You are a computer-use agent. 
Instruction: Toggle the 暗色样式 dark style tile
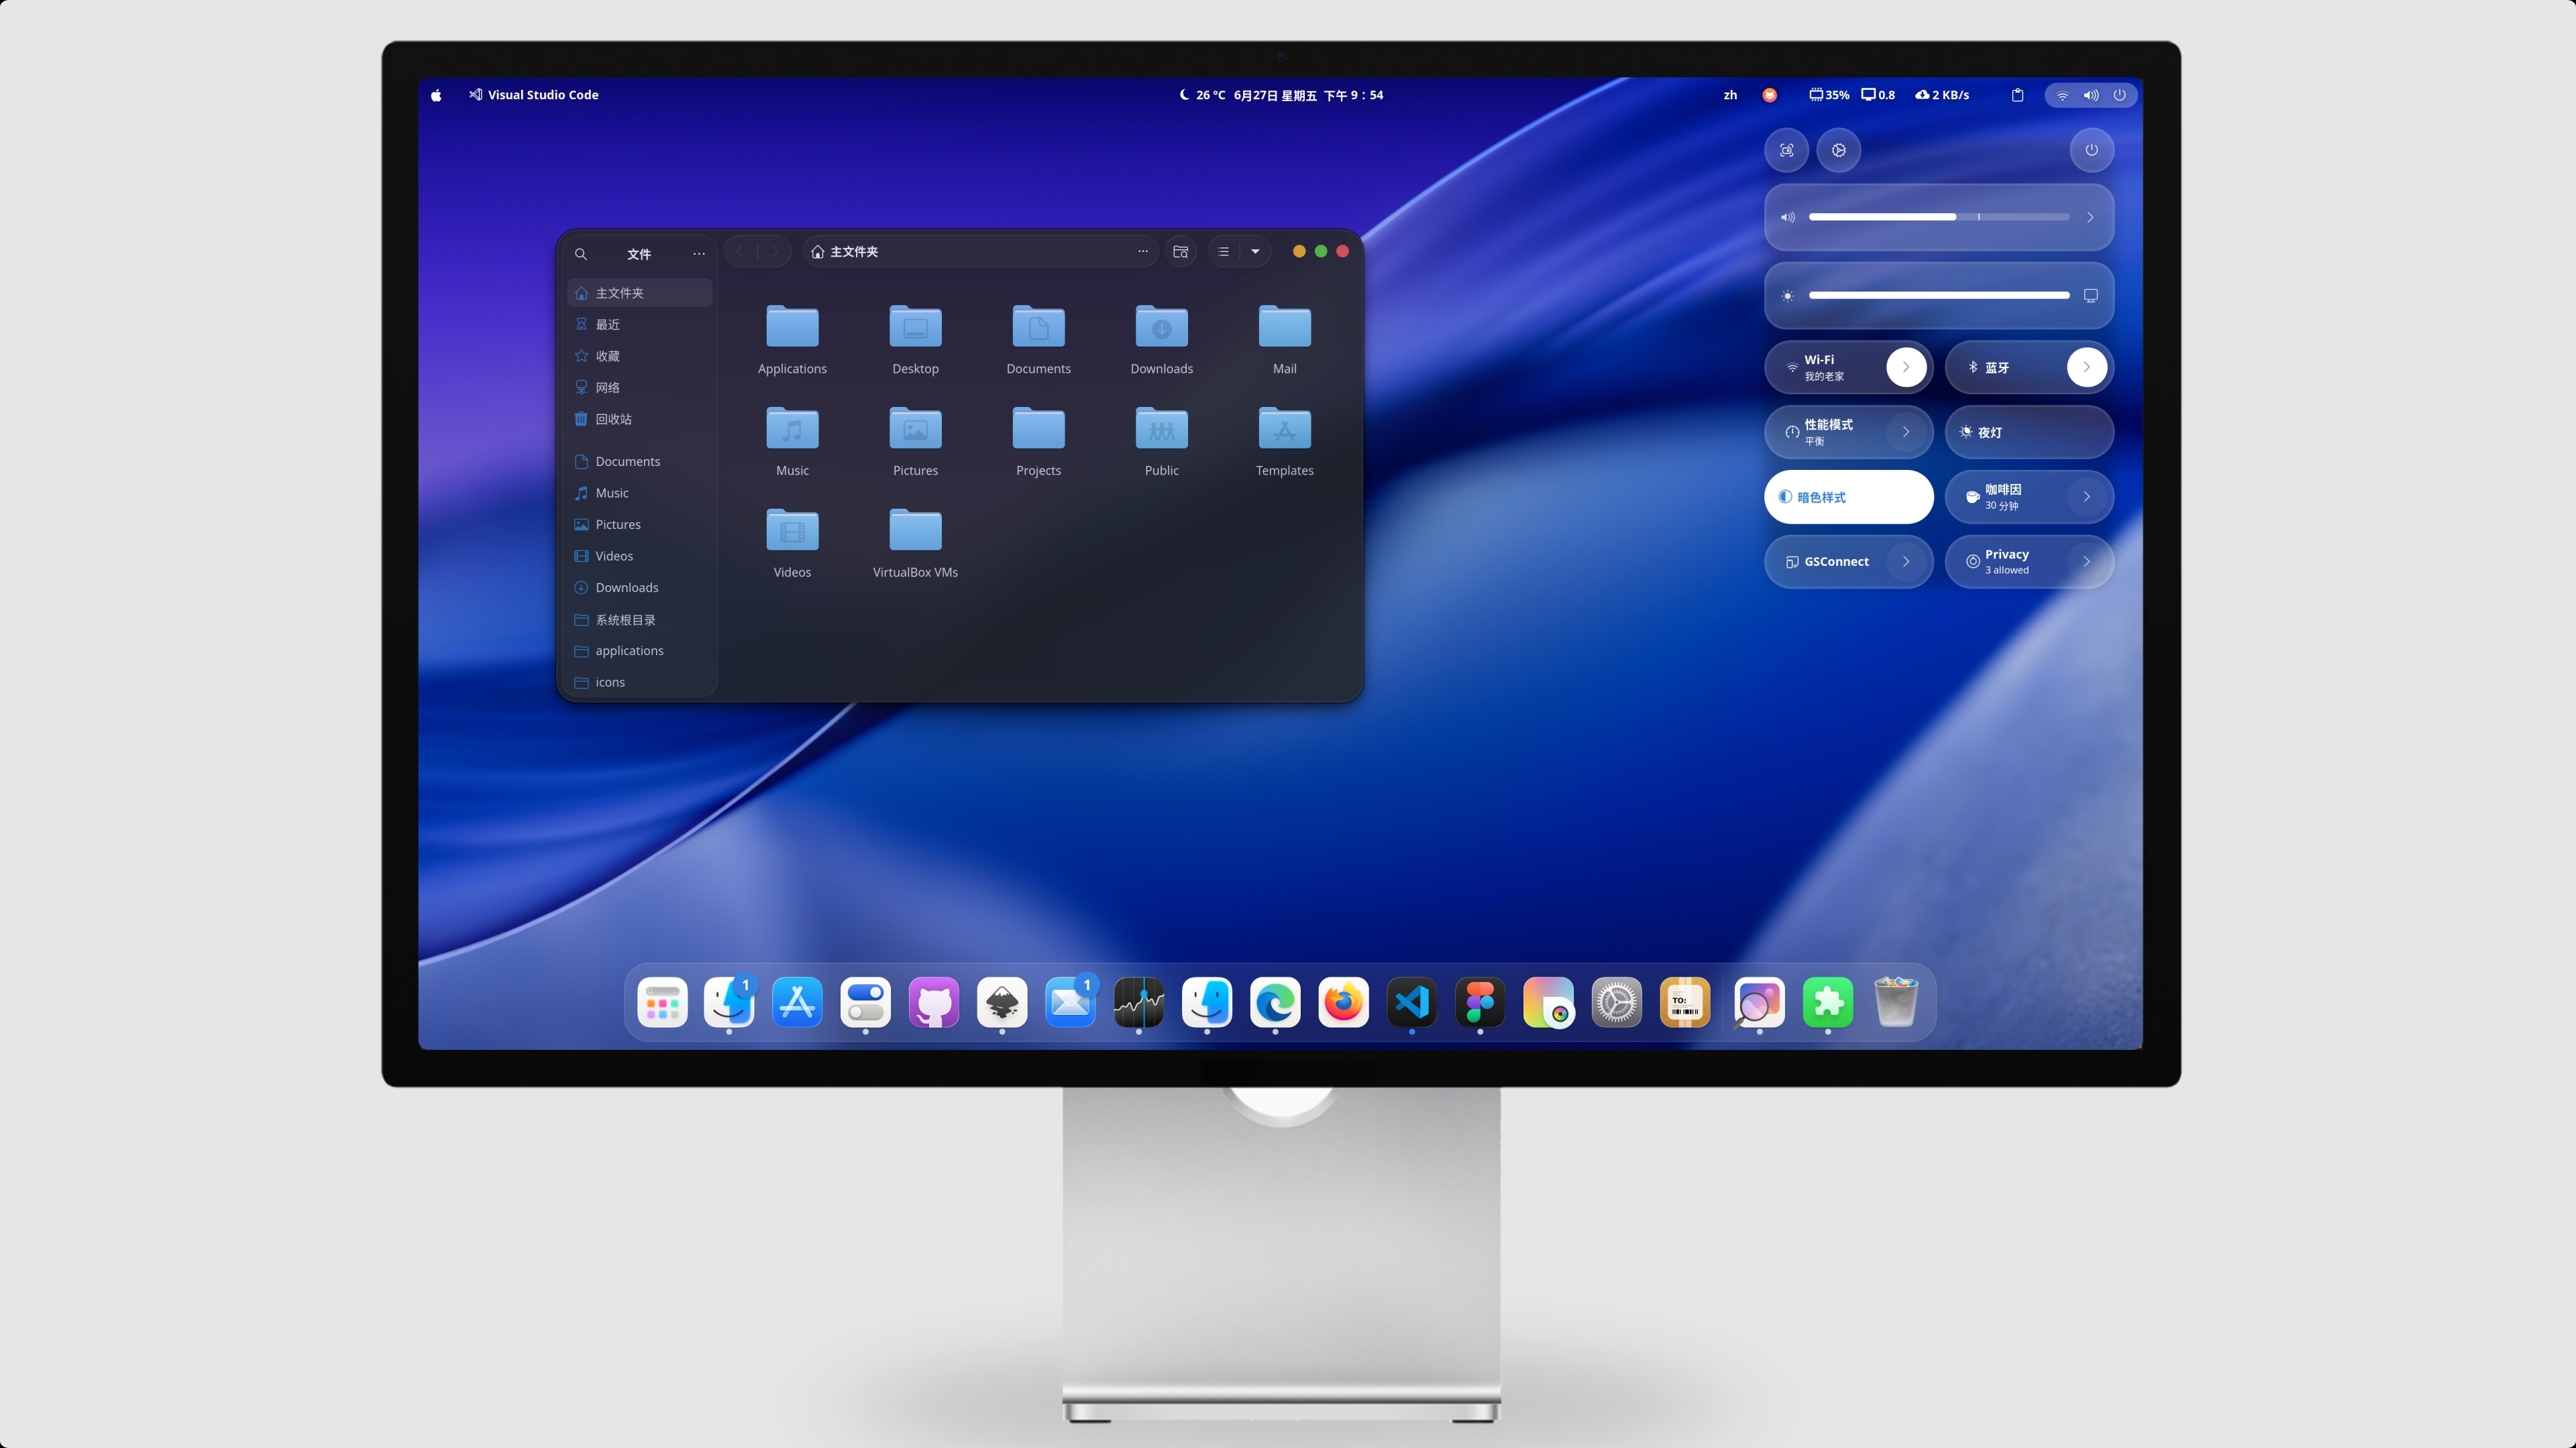pyautogui.click(x=1848, y=497)
